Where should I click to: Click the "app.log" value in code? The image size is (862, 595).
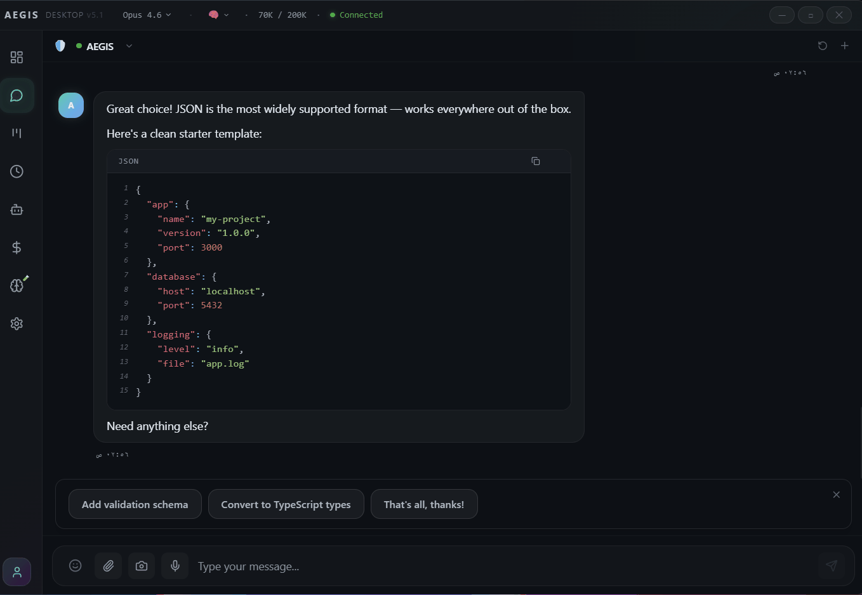(225, 363)
